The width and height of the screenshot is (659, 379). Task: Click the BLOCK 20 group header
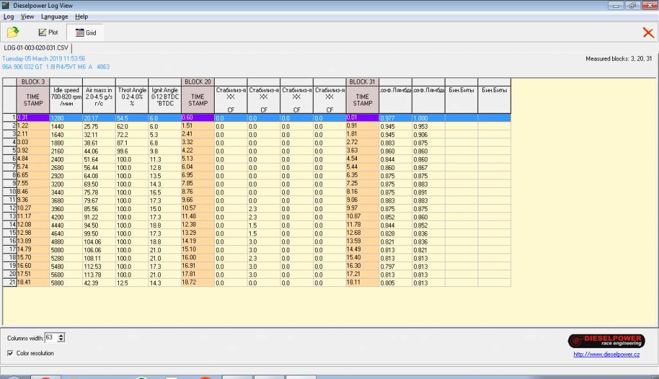pos(198,82)
